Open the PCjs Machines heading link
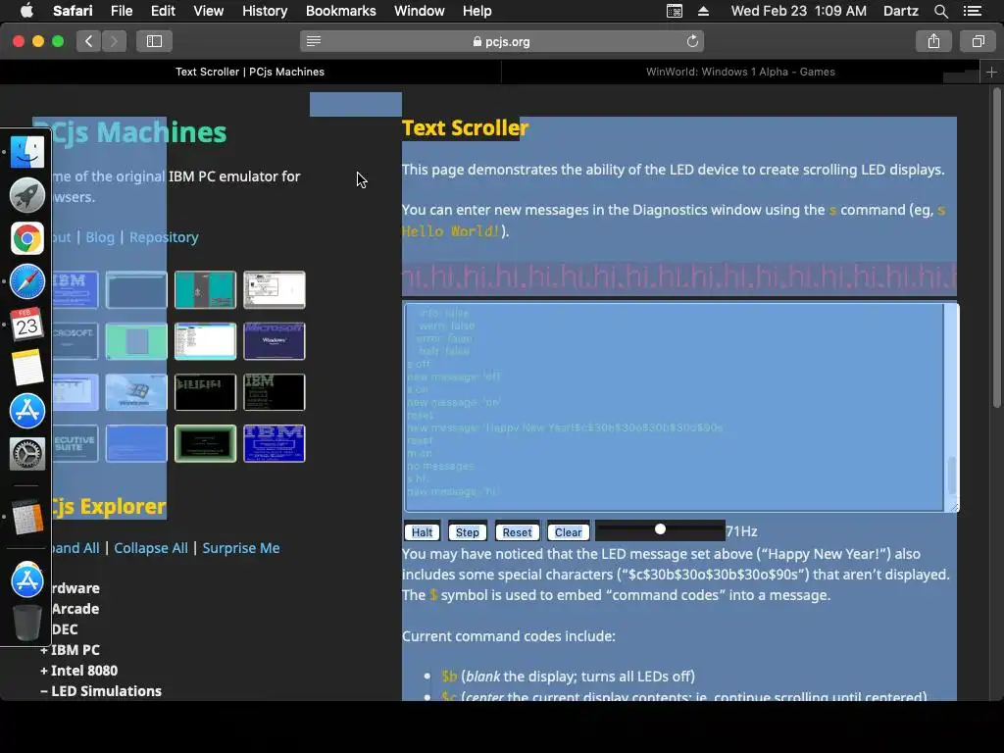This screenshot has width=1004, height=753. tap(129, 132)
